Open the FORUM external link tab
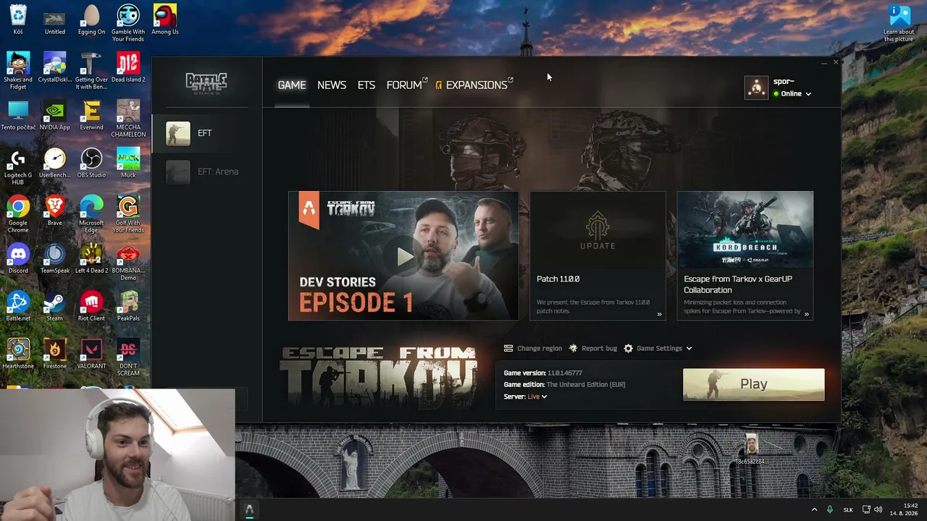This screenshot has width=927, height=521. 406,85
